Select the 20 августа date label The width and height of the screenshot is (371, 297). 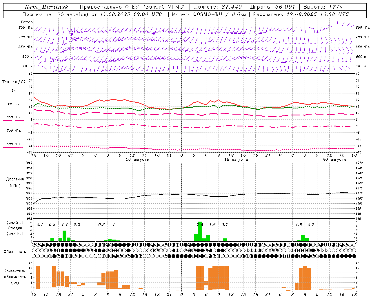(334, 160)
